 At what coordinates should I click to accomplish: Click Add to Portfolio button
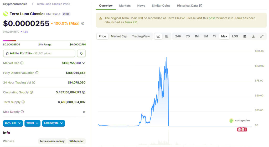[x=39, y=54]
